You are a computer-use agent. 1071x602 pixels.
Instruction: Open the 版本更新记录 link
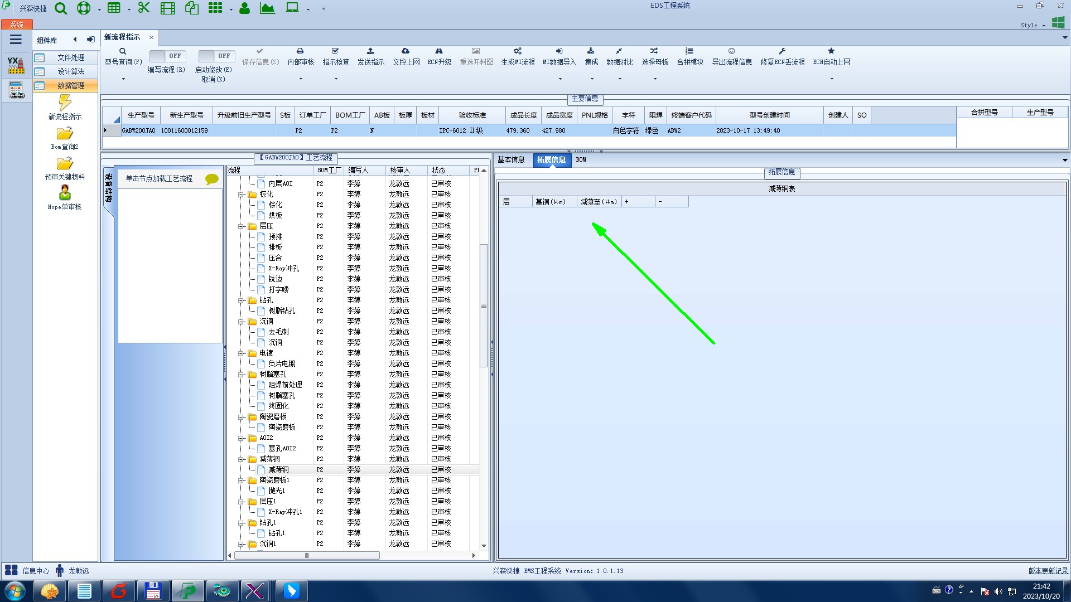point(1048,571)
